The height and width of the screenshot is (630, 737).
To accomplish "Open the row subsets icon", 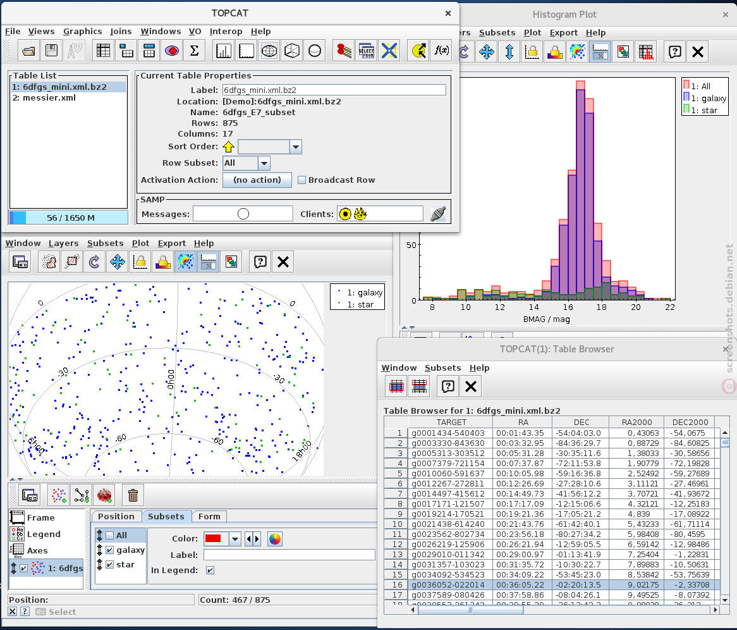I will coord(172,51).
